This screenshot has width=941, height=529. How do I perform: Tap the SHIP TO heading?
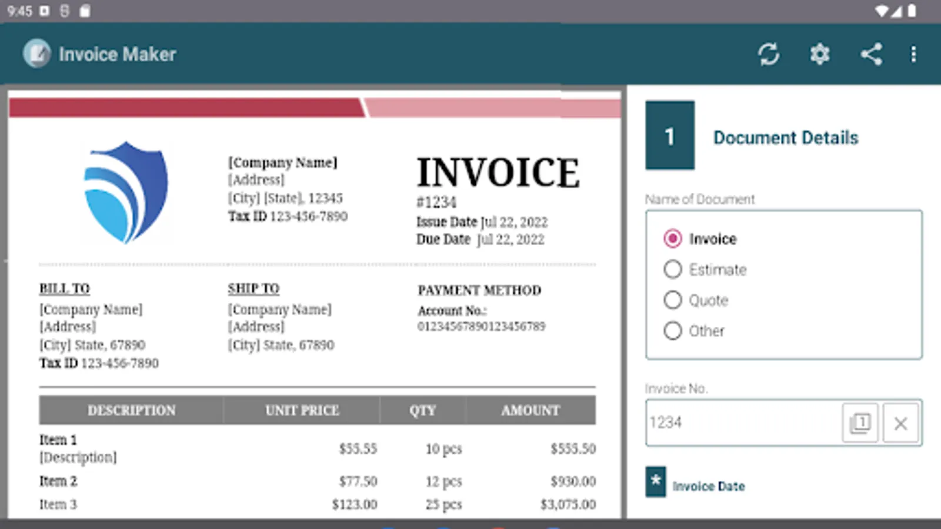pyautogui.click(x=253, y=289)
